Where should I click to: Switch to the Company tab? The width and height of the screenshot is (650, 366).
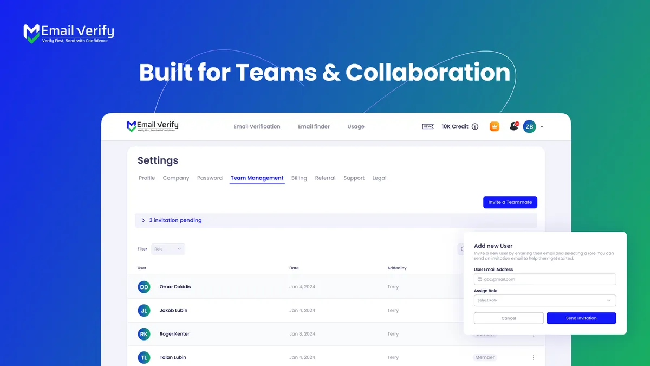pyautogui.click(x=176, y=178)
